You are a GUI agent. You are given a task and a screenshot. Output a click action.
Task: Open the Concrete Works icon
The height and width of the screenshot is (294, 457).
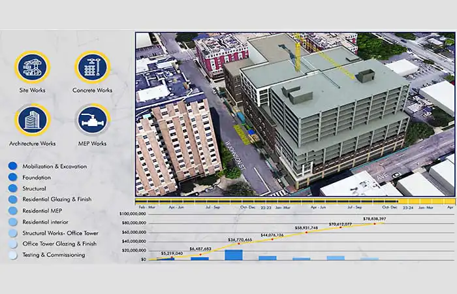[x=93, y=67]
